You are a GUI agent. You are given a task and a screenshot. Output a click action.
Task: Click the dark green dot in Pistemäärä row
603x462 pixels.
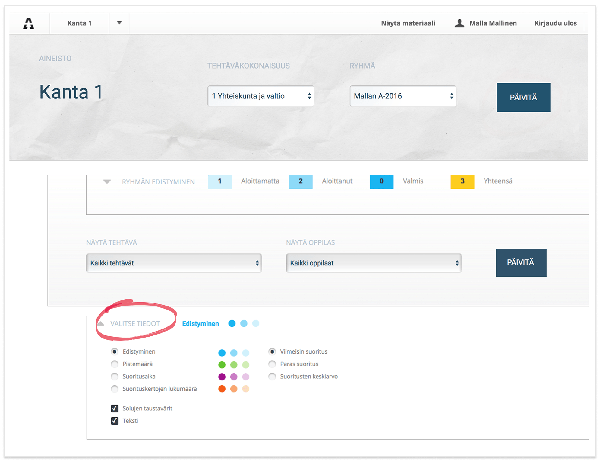point(222,365)
